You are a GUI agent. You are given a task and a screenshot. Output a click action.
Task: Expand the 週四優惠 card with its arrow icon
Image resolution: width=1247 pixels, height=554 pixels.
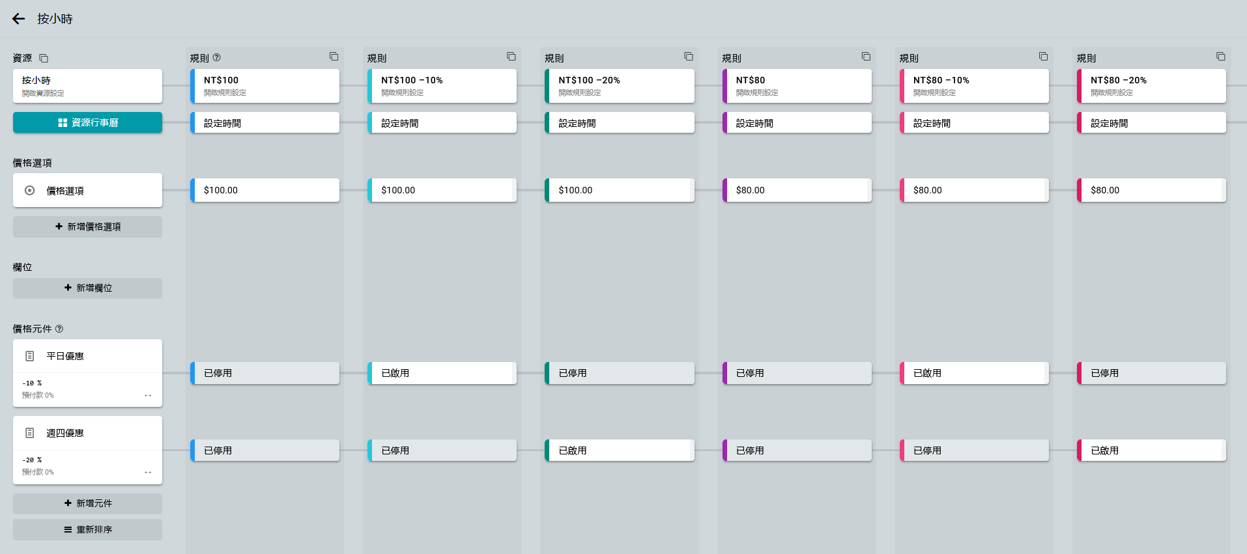click(148, 472)
